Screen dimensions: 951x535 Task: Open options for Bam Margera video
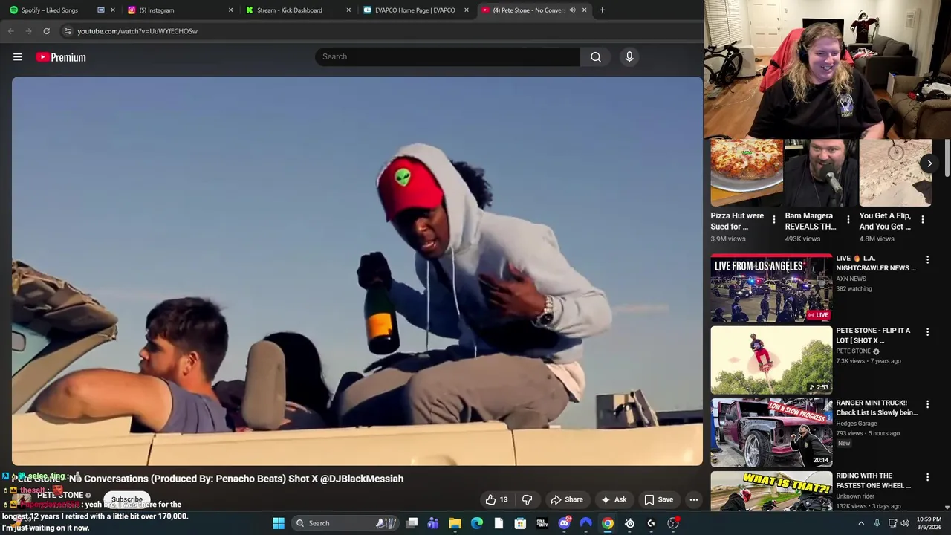848,220
